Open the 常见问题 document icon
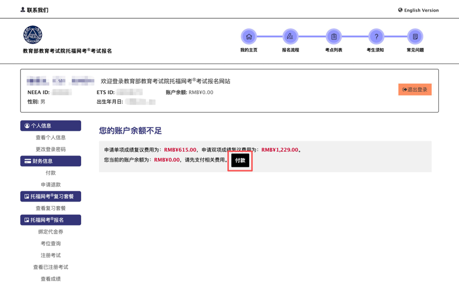Image resolution: width=459 pixels, height=290 pixels. pyautogui.click(x=415, y=36)
